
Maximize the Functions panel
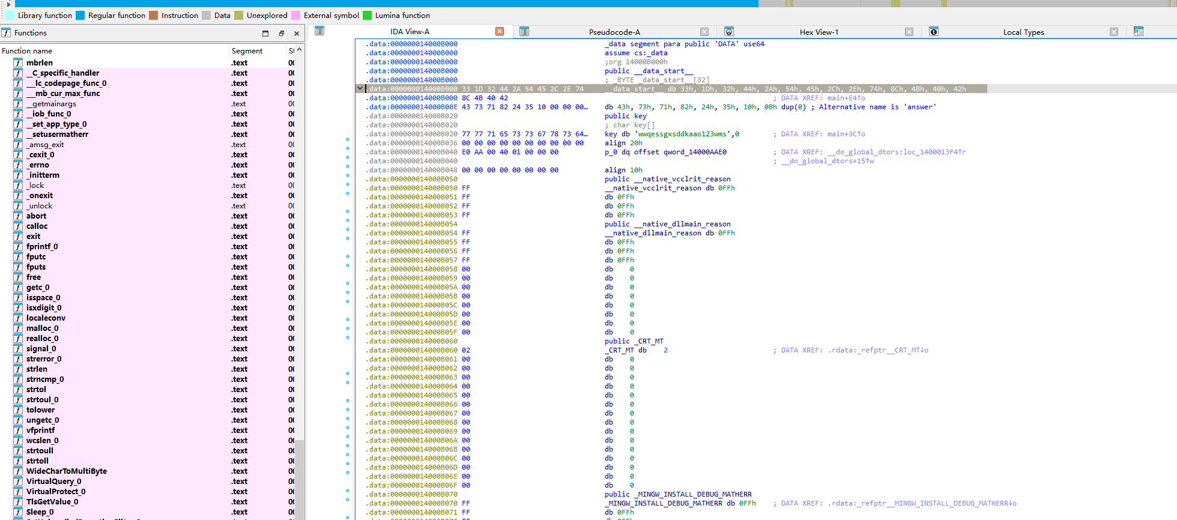tap(265, 34)
